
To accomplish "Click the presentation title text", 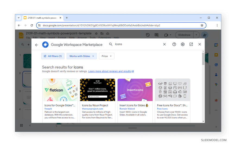I will tap(59, 33).
